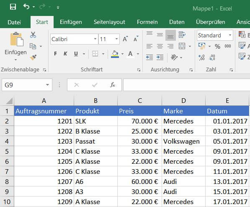This screenshot has width=250, height=207.
Task: Click the fx Insert Function icon
Action: pyautogui.click(x=113, y=85)
